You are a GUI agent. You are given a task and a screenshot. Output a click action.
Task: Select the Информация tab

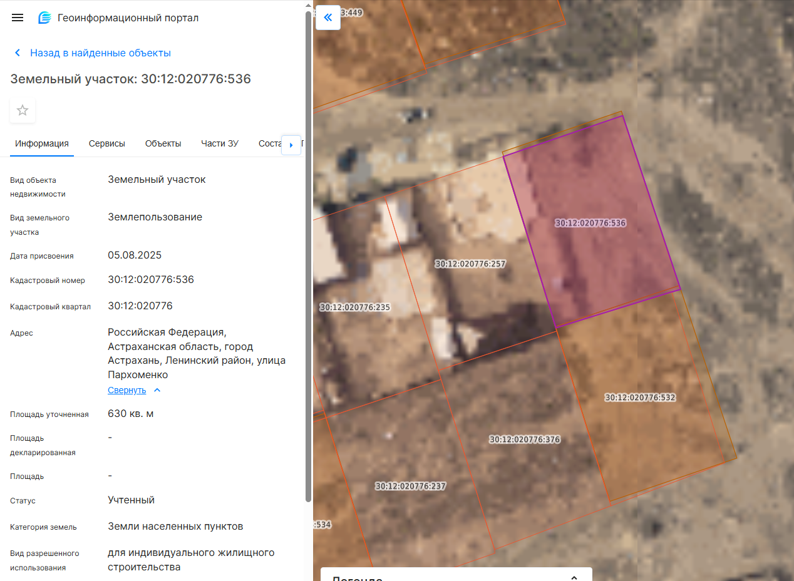(42, 143)
